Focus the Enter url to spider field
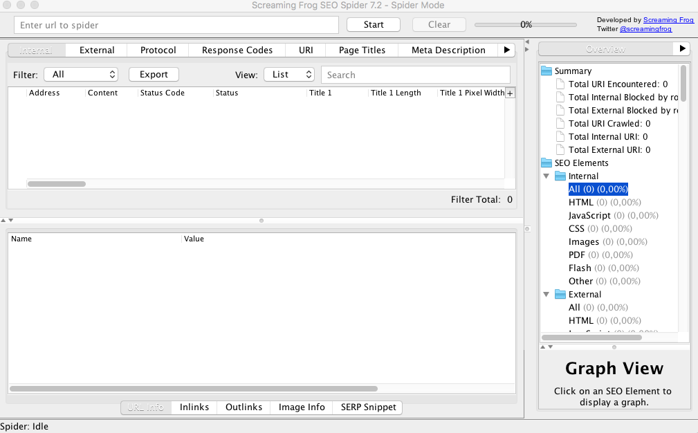698x433 pixels. (176, 25)
